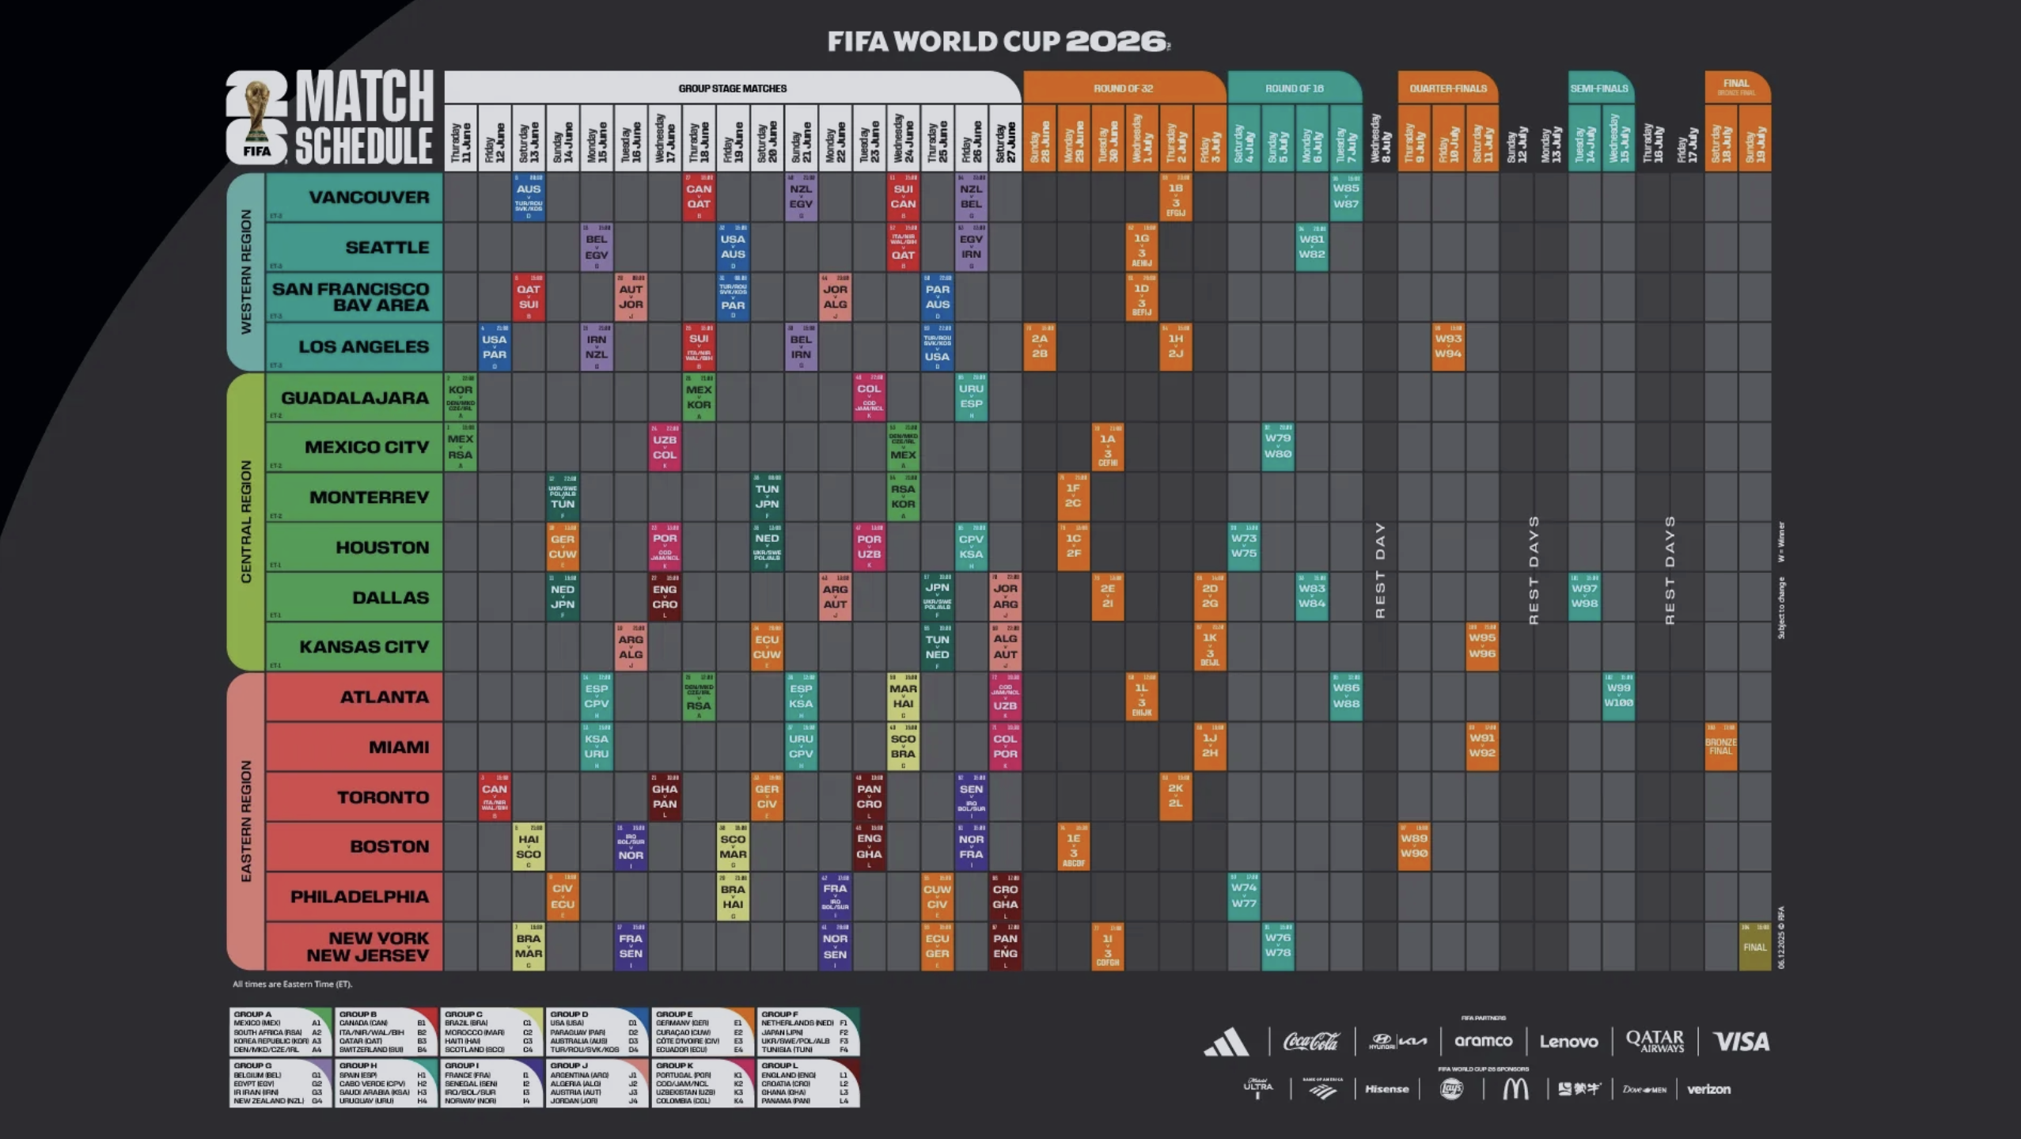Select the Round of 32 header tab
2021x1139 pixels.
1123,88
